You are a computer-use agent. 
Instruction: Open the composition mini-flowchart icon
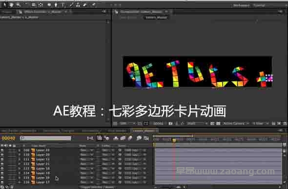click(90, 138)
